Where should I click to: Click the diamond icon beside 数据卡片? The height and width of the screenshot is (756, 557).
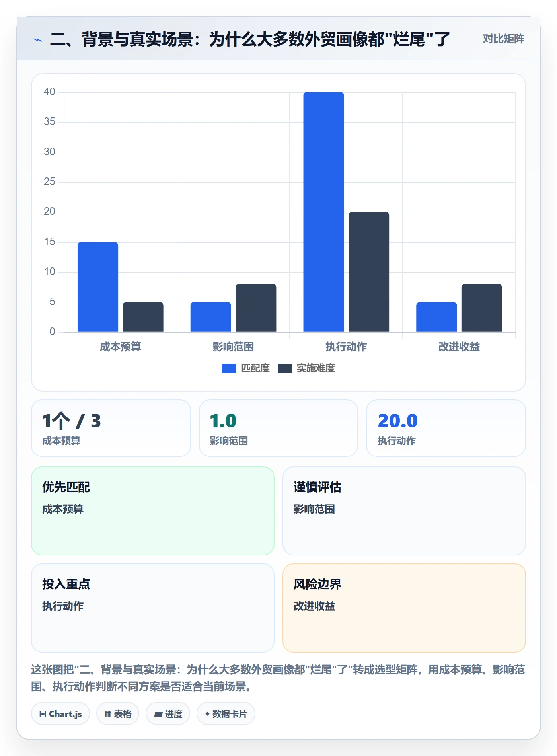point(207,714)
